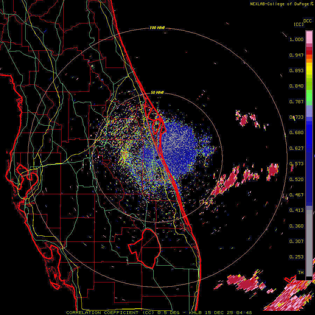Select the 1.000 legend value
Viewport: 315px width, 315px height.
click(296, 39)
